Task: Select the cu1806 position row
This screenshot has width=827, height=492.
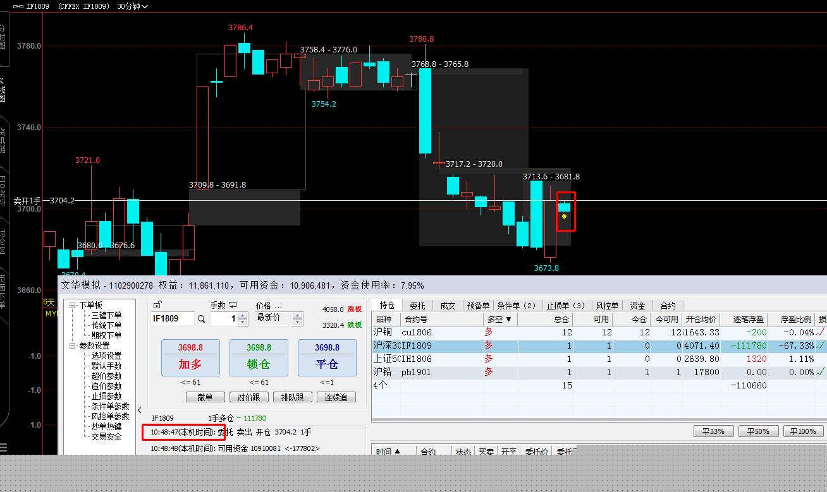Action: pos(599,332)
